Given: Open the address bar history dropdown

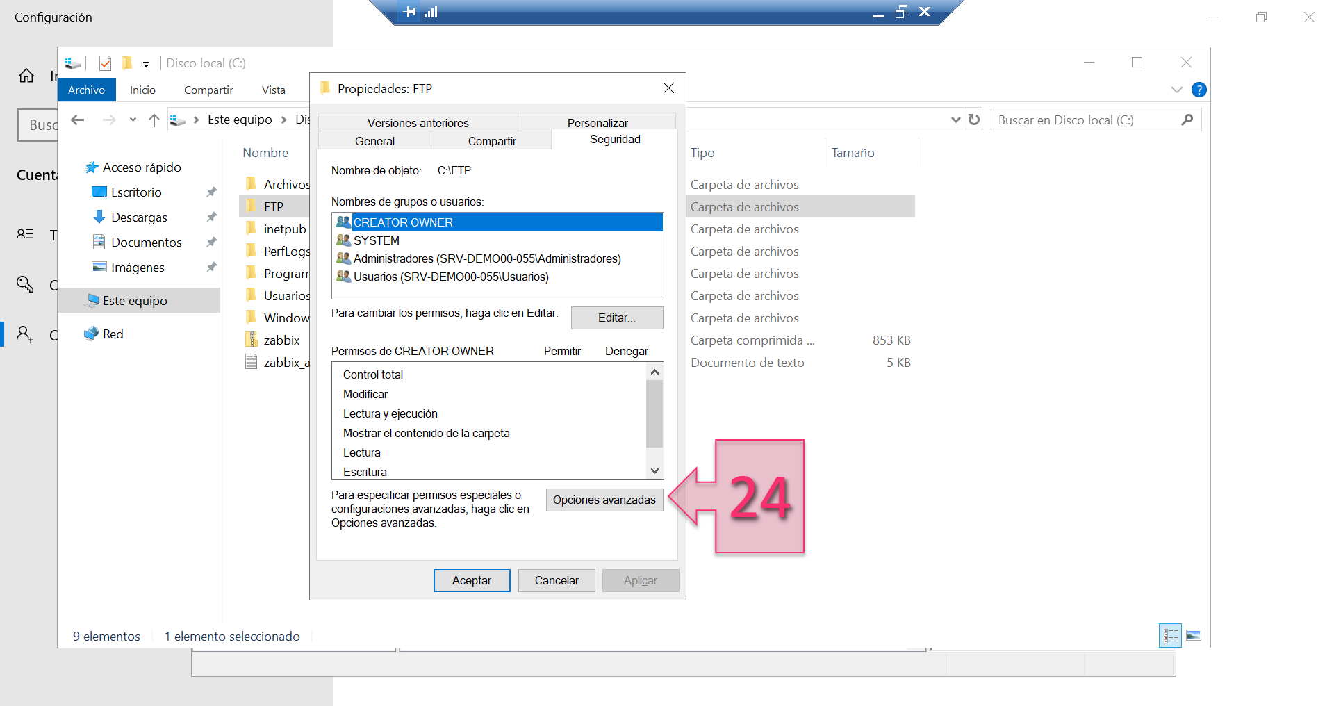Looking at the screenshot, I should point(955,120).
